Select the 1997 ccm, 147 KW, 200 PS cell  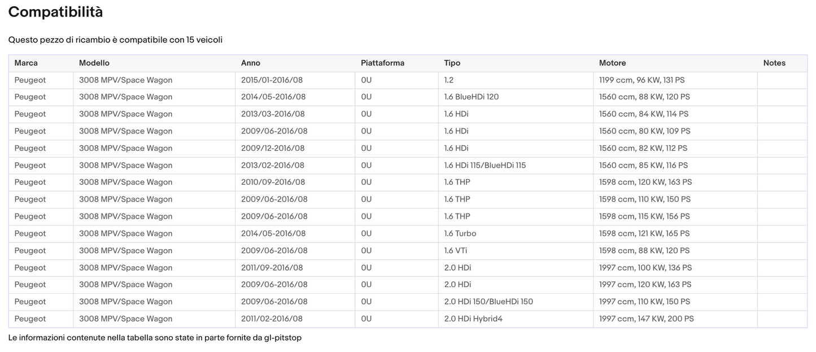646,319
